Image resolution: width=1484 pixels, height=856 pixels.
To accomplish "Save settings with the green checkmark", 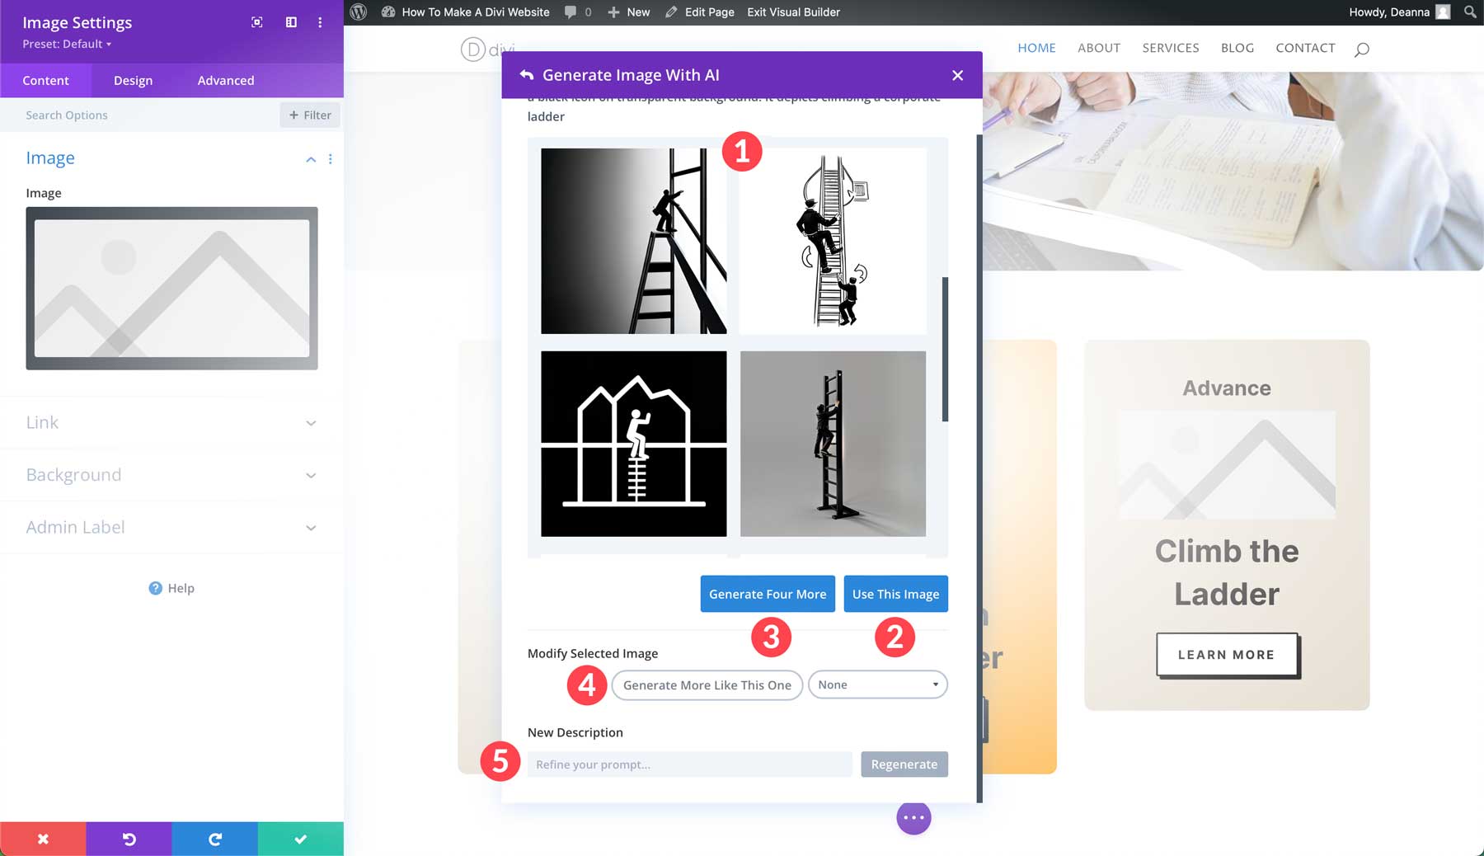I will pos(300,838).
